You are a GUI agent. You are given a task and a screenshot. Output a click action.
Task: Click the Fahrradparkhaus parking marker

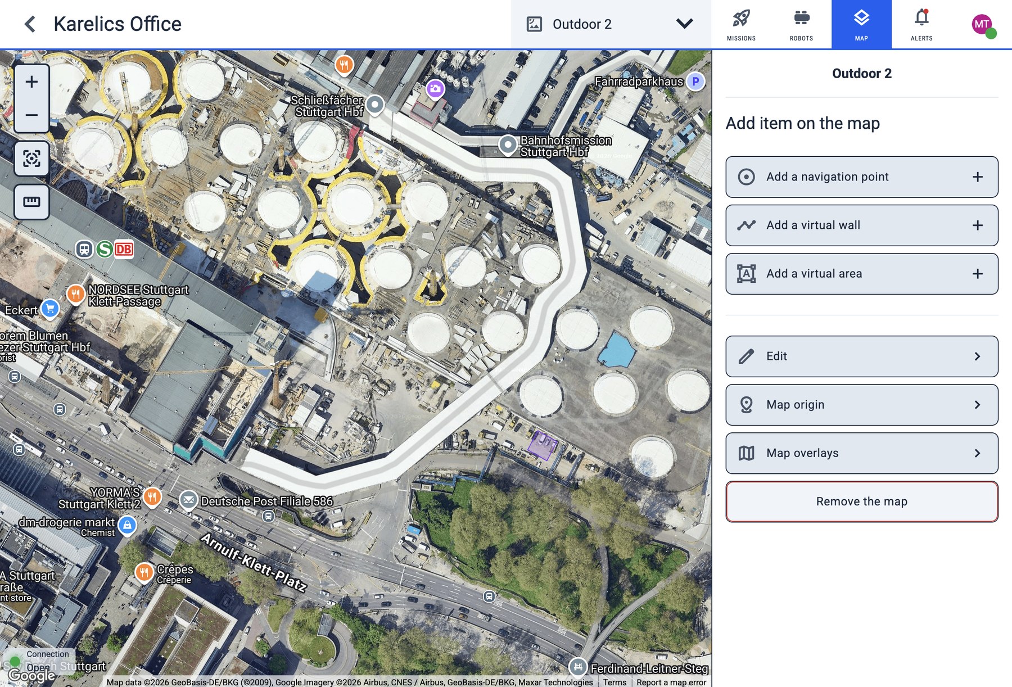tap(695, 82)
